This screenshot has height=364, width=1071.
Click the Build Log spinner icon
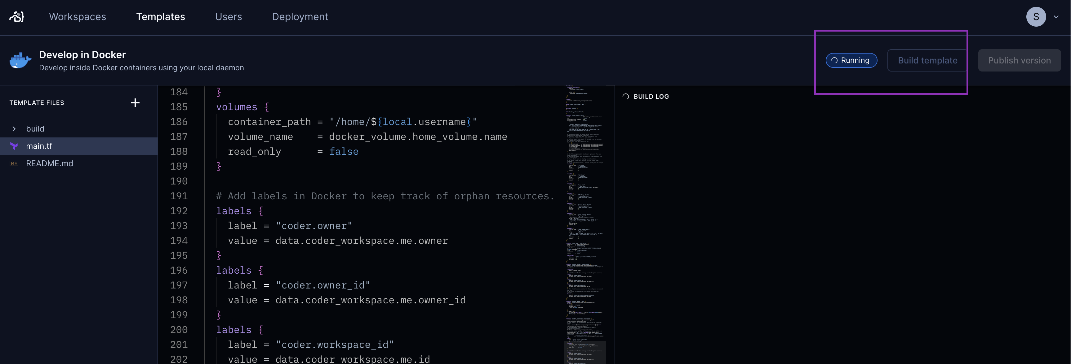[x=626, y=96]
